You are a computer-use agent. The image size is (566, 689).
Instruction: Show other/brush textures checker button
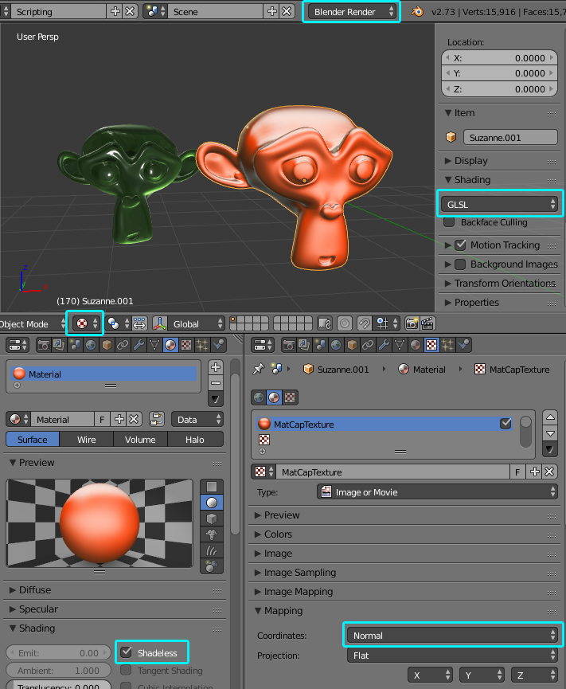[x=290, y=397]
